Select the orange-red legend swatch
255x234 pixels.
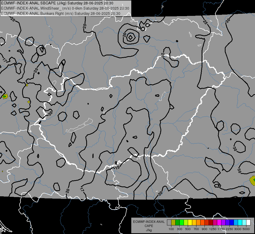[203, 223]
